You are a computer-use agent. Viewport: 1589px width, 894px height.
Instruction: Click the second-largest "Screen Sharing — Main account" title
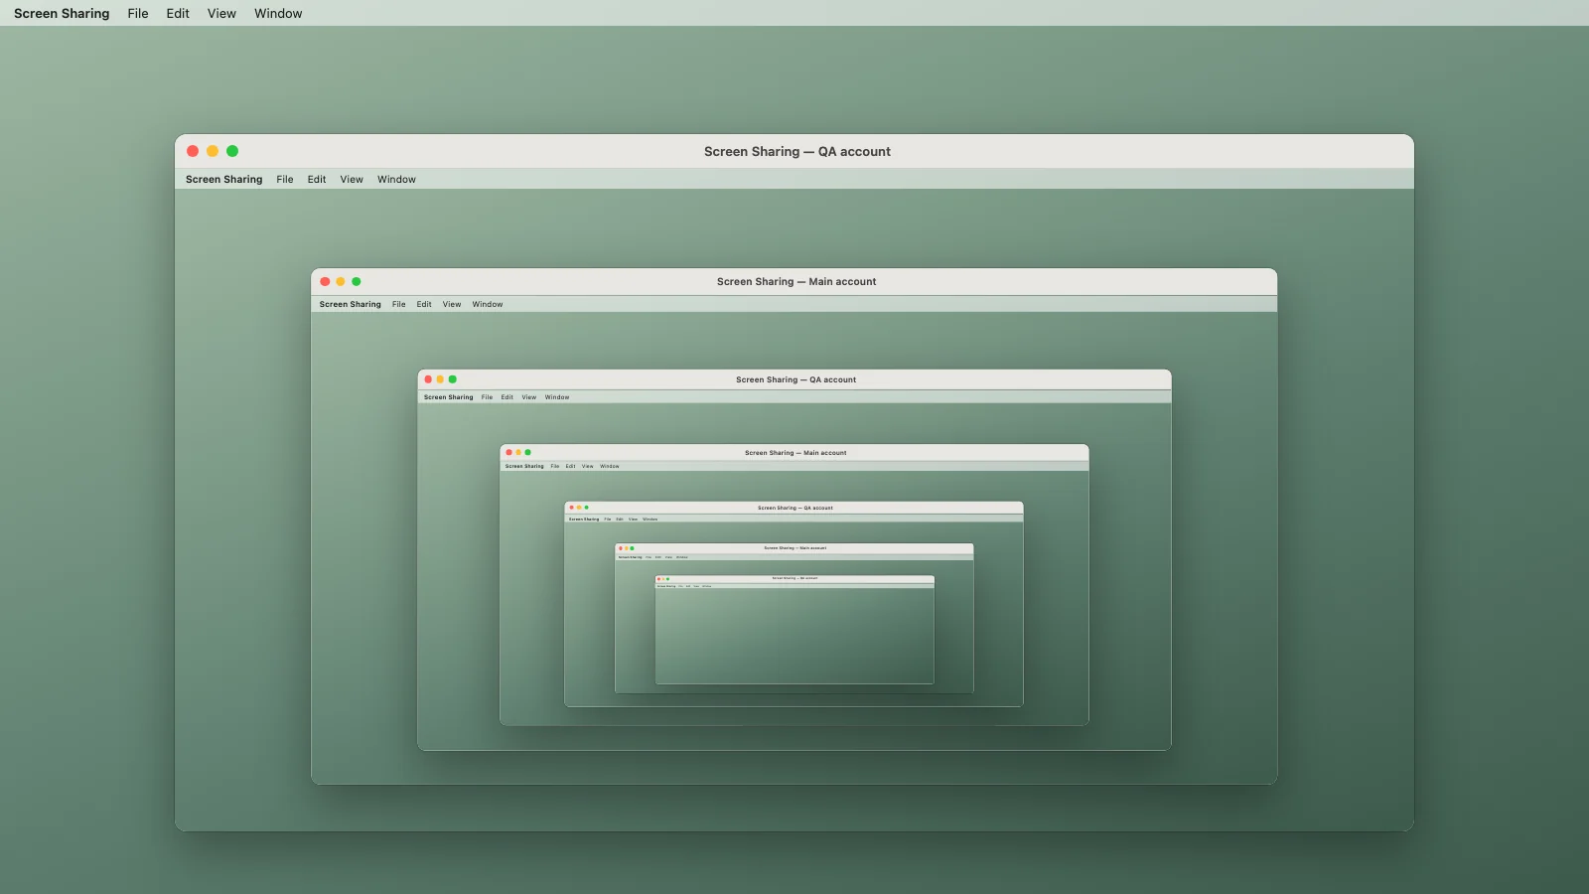coord(795,452)
